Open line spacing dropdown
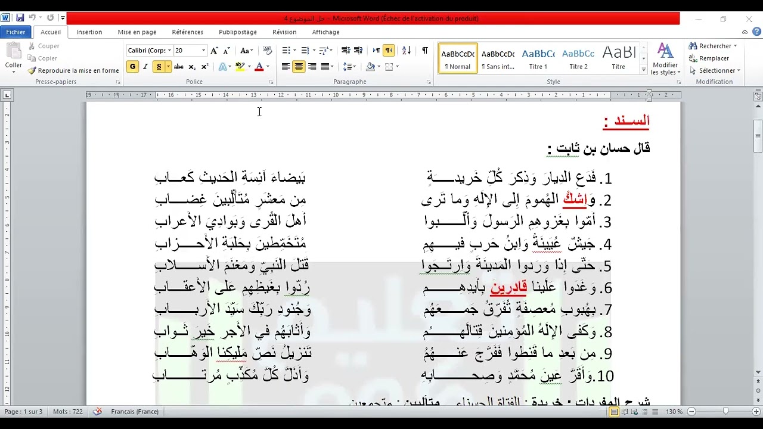This screenshot has width=763, height=429. tap(350, 67)
